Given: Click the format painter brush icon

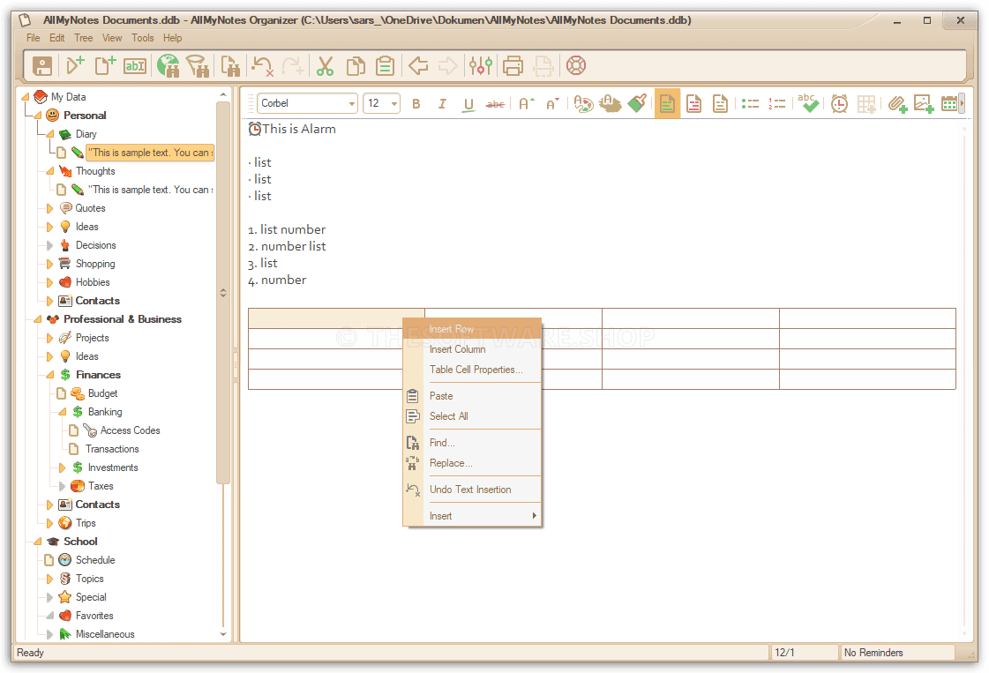Looking at the screenshot, I should 636,103.
